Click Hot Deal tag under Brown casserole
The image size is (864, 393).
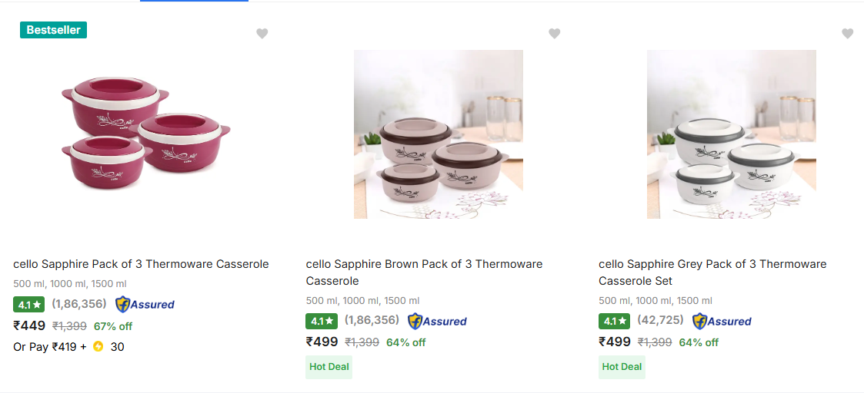click(329, 367)
